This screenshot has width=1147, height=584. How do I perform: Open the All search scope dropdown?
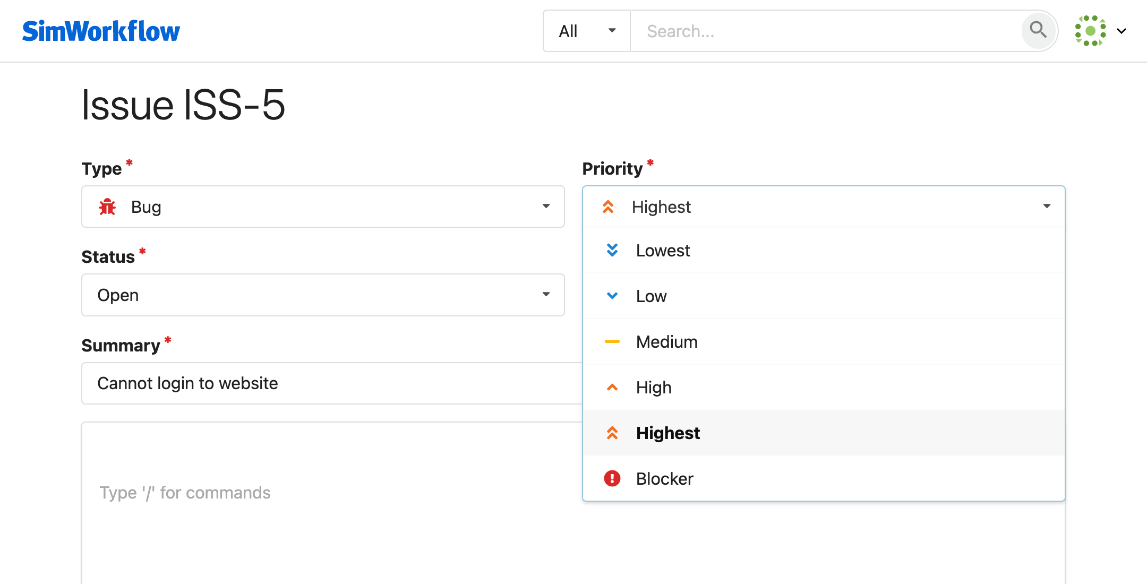pos(587,31)
